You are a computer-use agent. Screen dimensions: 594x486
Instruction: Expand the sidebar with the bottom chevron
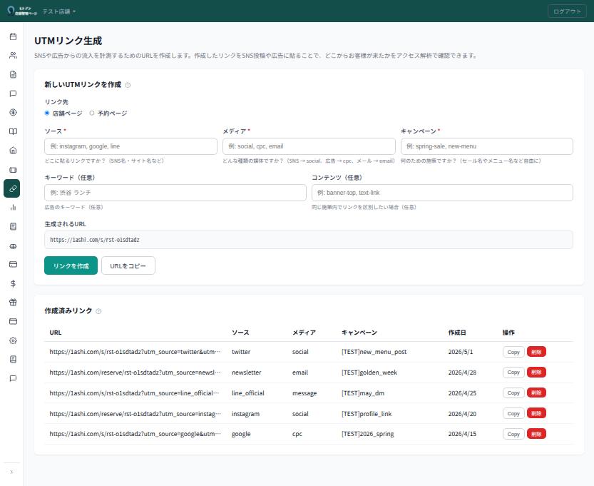click(x=11, y=472)
